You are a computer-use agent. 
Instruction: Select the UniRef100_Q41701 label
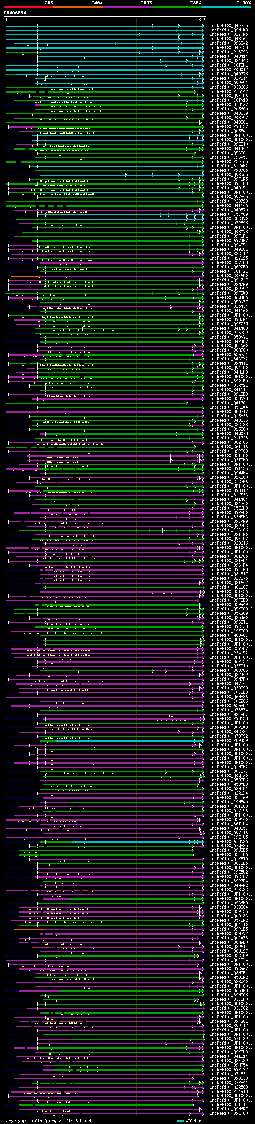228,403
